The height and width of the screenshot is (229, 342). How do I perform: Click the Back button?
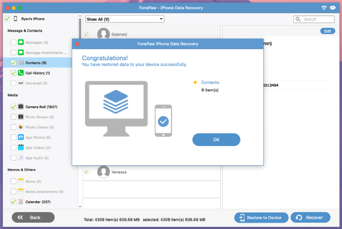point(33,217)
